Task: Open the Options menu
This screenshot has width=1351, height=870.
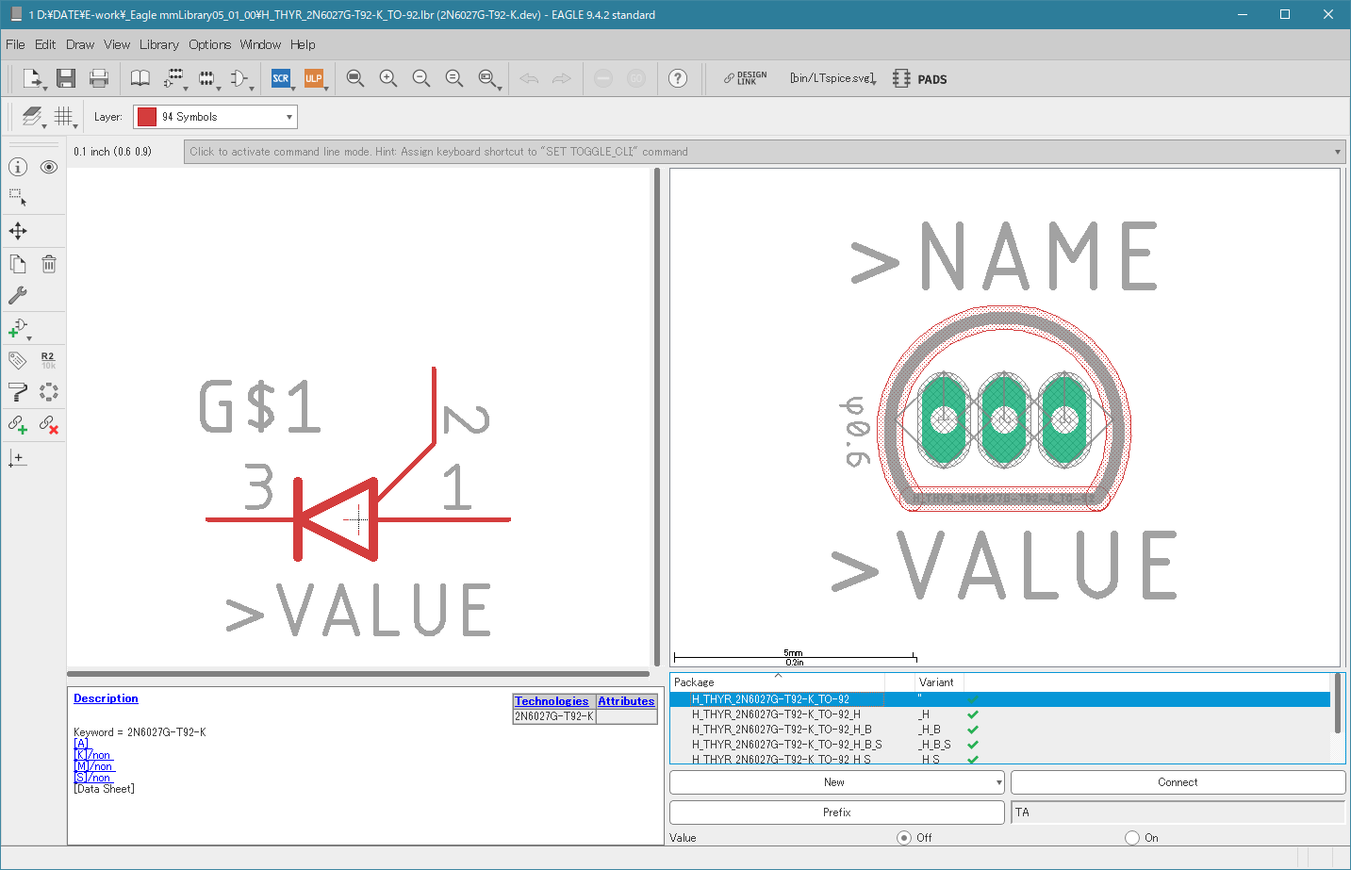Action: pos(209,44)
